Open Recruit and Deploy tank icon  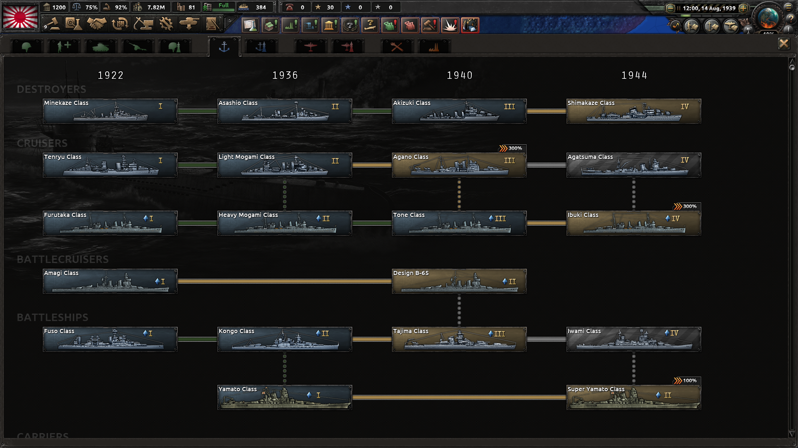(x=189, y=24)
